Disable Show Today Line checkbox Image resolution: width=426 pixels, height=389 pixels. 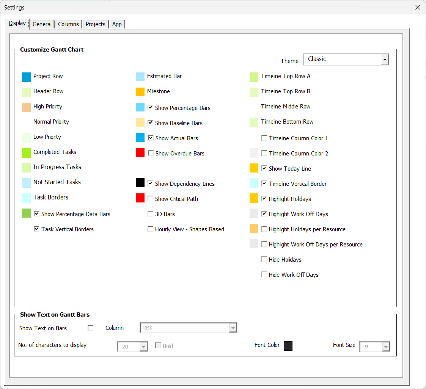click(264, 168)
